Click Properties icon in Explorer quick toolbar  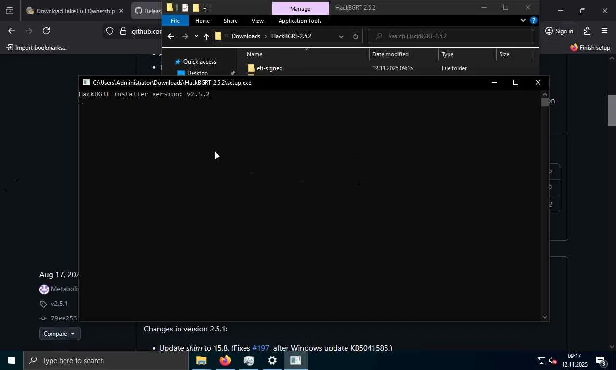coord(185,7)
